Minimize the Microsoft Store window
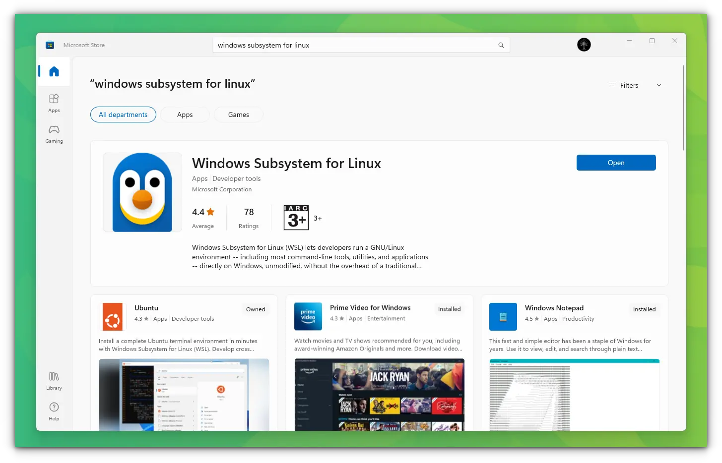The height and width of the screenshot is (463, 722). 629,41
